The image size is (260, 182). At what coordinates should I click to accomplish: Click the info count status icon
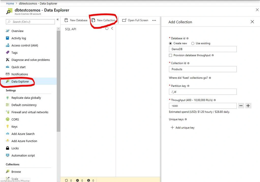click(88, 180)
